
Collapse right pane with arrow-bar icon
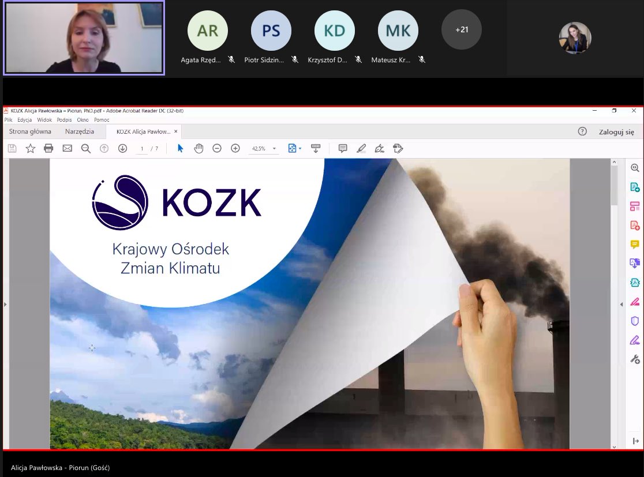636,441
